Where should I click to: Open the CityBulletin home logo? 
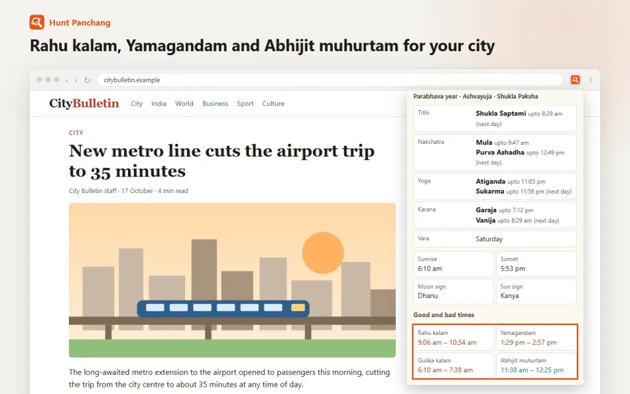(x=84, y=103)
